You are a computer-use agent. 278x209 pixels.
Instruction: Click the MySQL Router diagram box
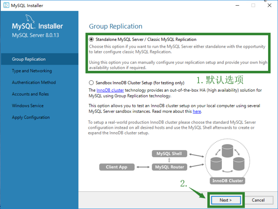coord(169,167)
